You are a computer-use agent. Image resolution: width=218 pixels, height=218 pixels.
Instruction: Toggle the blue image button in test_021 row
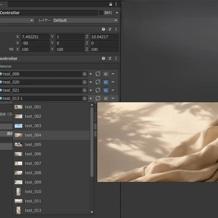[106, 90]
